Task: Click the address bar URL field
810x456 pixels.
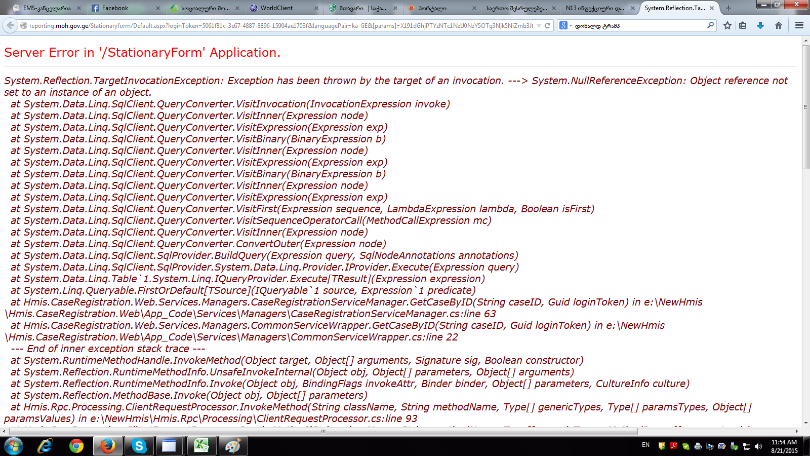Action: click(x=278, y=25)
